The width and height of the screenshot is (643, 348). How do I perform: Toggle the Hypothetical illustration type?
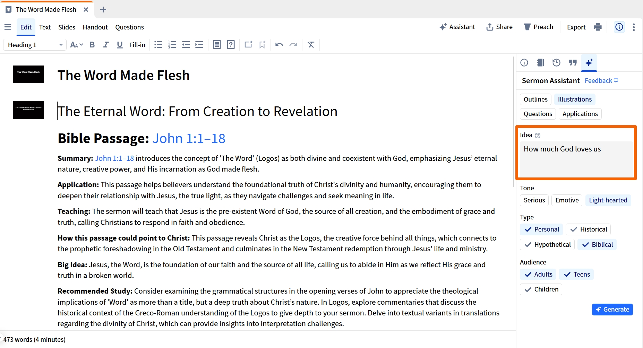tap(547, 245)
